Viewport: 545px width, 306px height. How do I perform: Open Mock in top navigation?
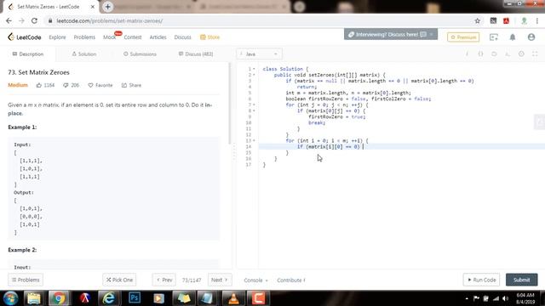[110, 37]
